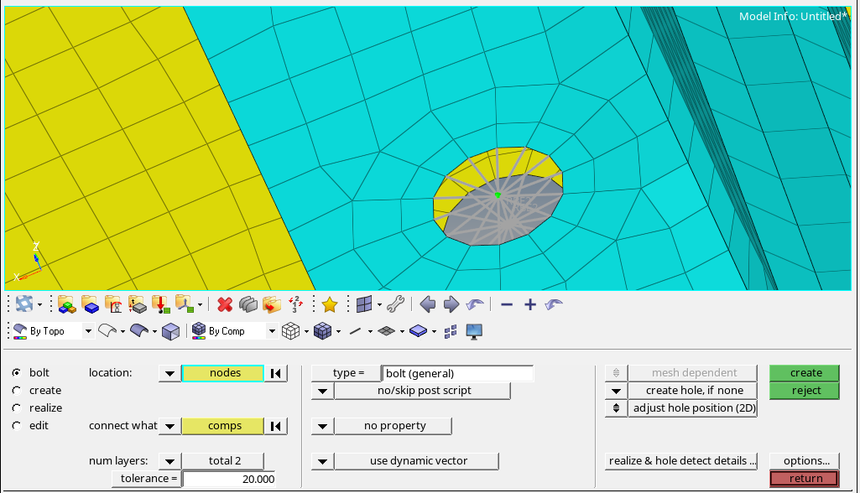Expand the location entity selector dropdown arrow
Screen dimensions: 860x493
click(x=169, y=372)
